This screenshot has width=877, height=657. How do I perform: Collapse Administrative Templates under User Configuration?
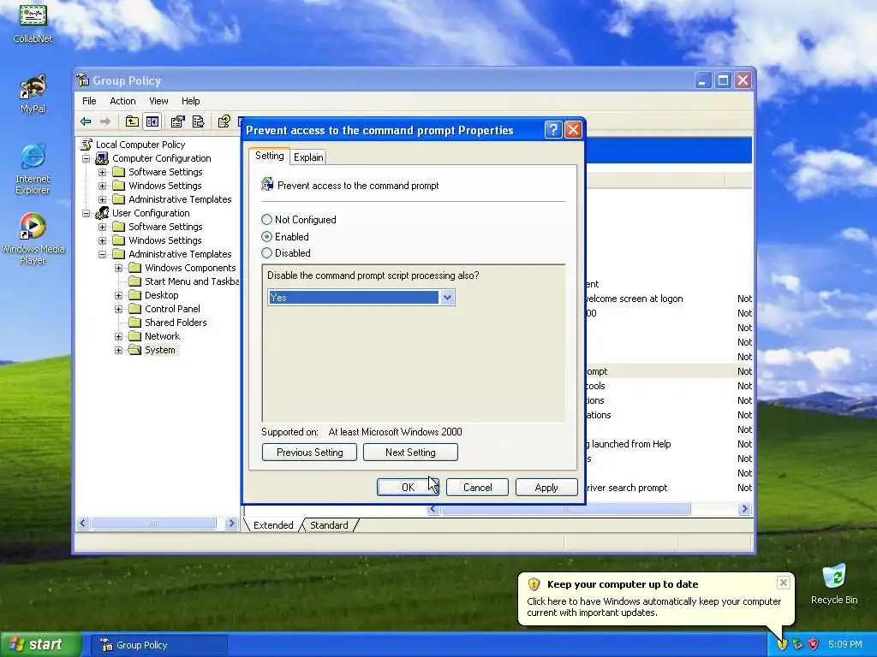click(x=103, y=254)
